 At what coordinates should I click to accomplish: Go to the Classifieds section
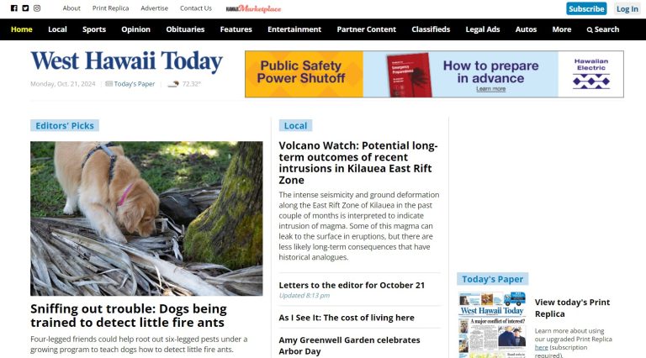(431, 29)
